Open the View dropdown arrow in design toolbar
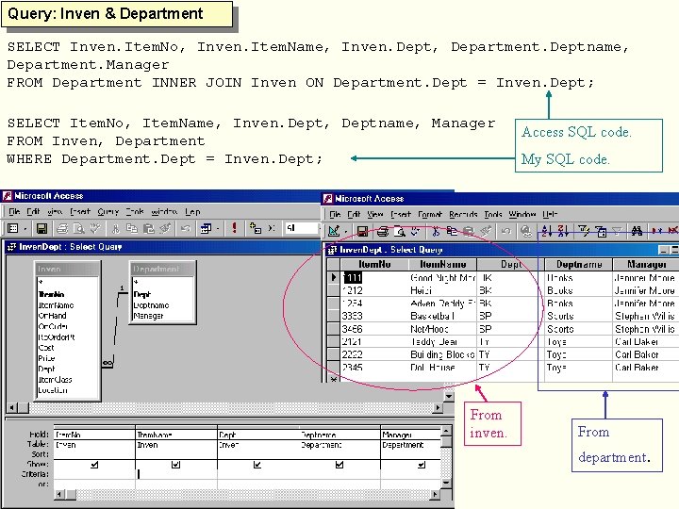Screen dimensions: 679x509 click(25, 228)
